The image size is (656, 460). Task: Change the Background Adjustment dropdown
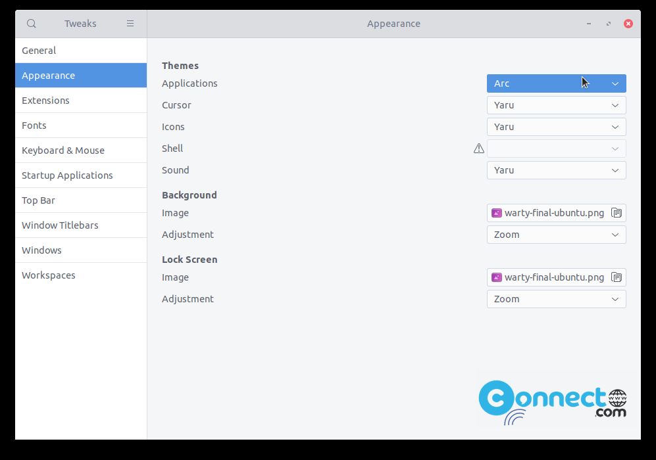[x=556, y=235]
